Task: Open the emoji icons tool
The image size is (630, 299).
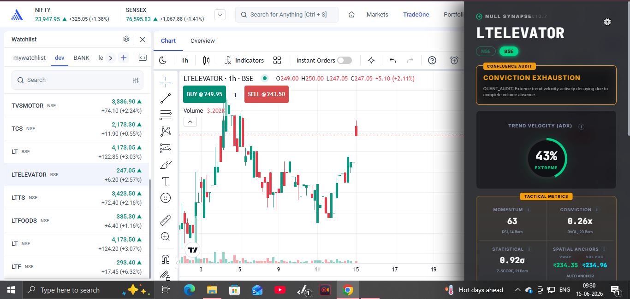Action: (166, 198)
